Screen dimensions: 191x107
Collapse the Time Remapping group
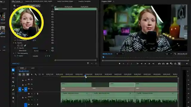coord(13,53)
